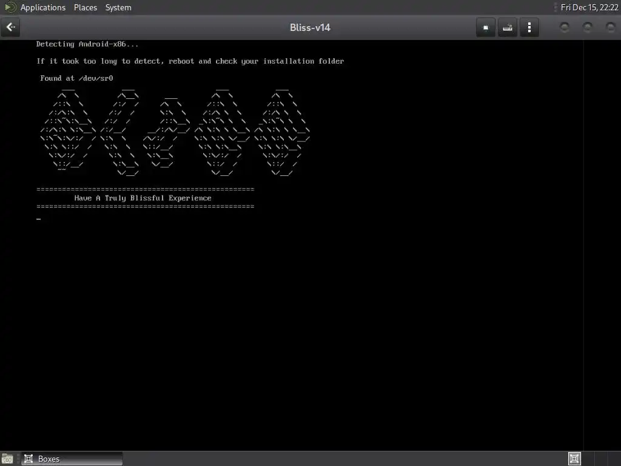Screen dimensions: 621x466
Task: Click the show desktop icon in bottom panel
Action: [7, 459]
